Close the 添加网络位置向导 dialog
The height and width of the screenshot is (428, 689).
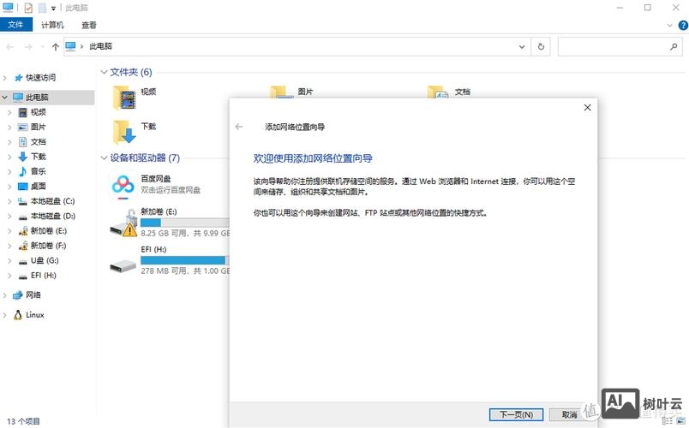587,108
